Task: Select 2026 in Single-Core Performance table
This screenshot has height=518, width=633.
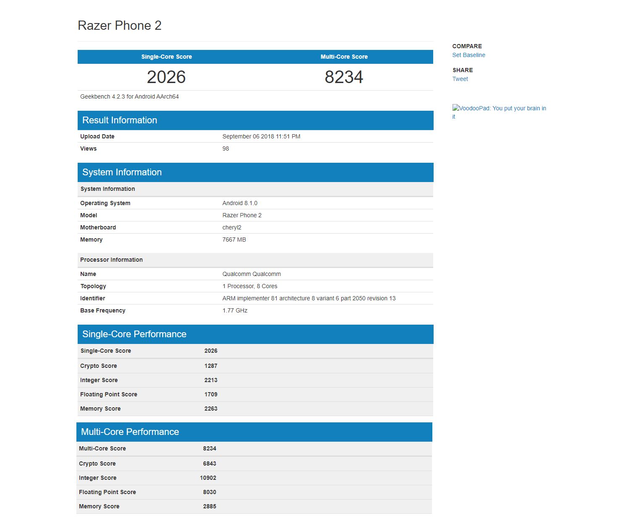Action: (x=211, y=351)
